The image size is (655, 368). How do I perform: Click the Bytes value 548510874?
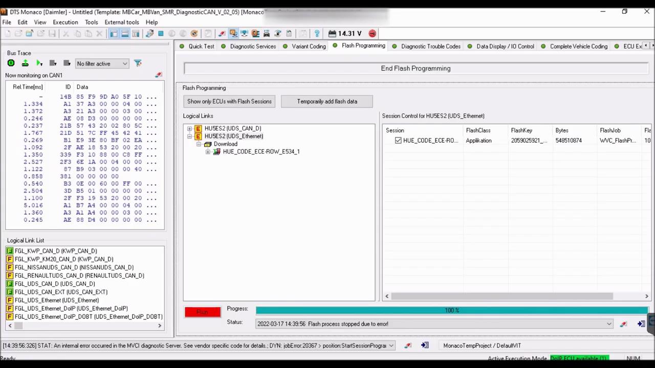[x=569, y=141]
